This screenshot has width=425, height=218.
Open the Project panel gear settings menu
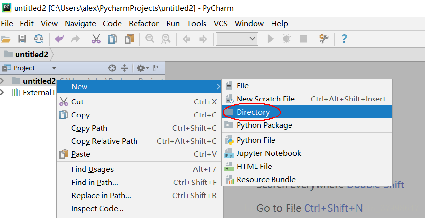pos(142,68)
